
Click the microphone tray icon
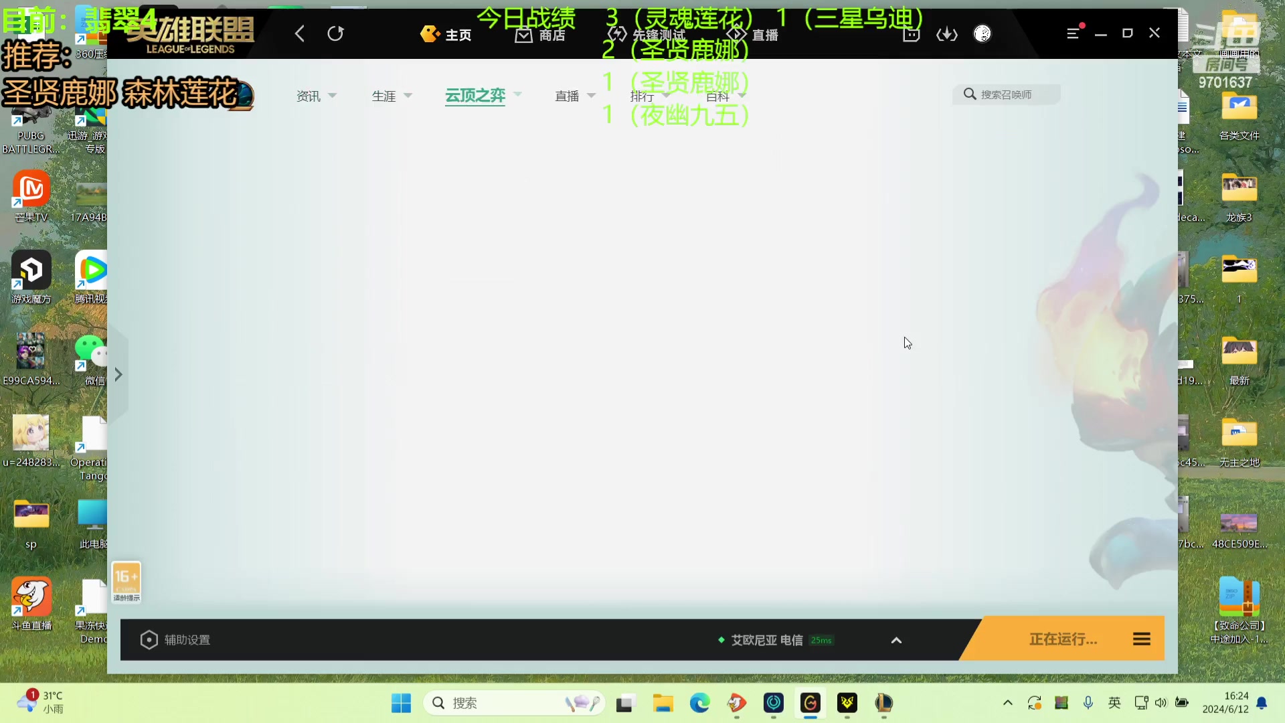(1088, 702)
